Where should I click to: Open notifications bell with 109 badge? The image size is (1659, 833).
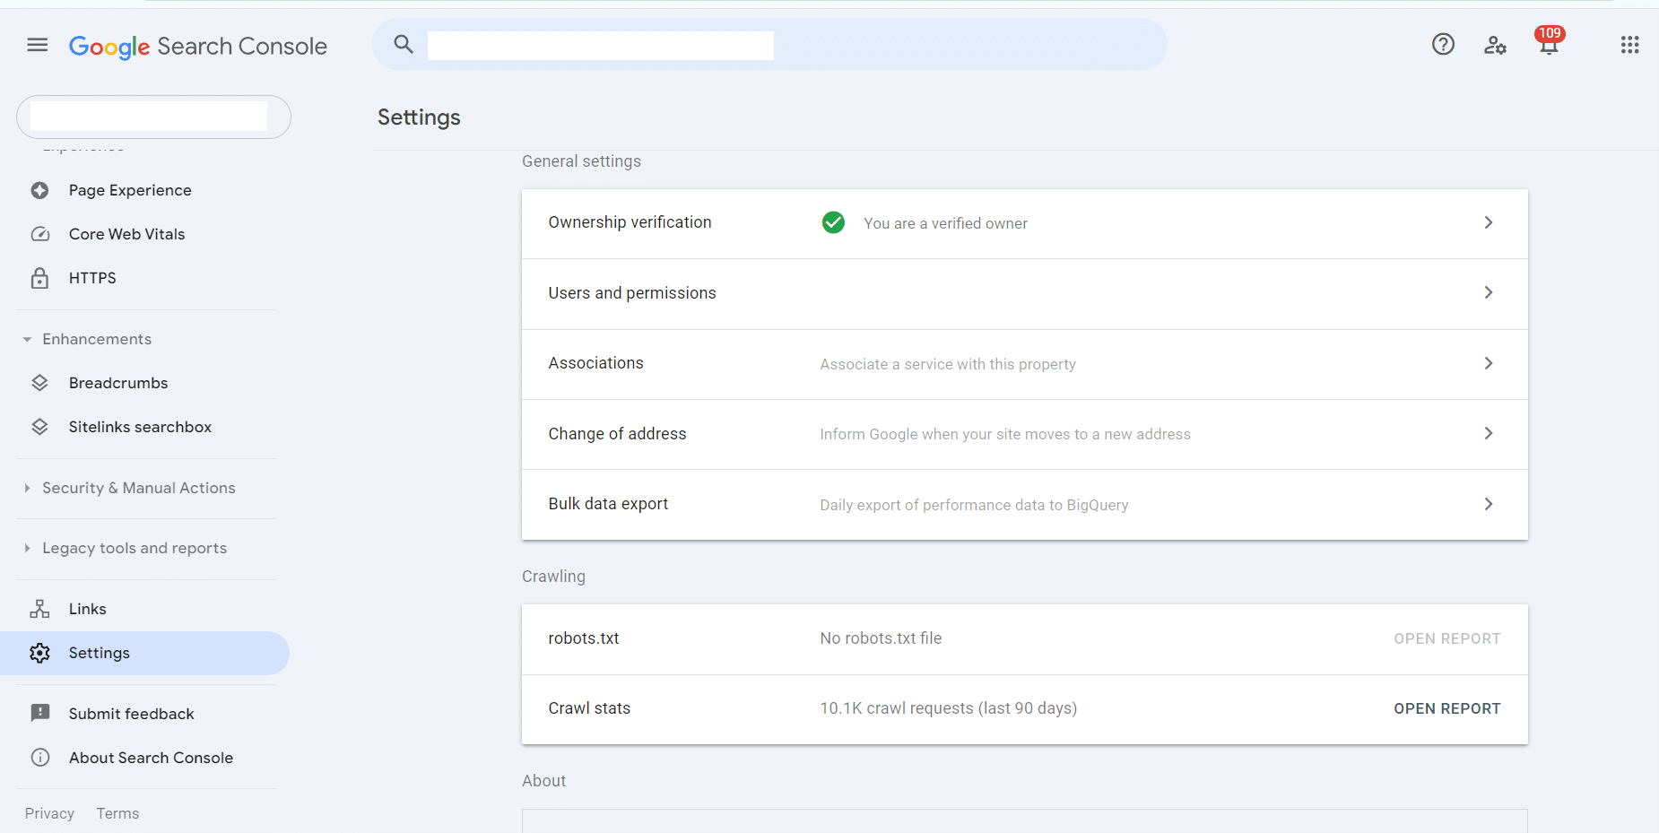tap(1549, 41)
